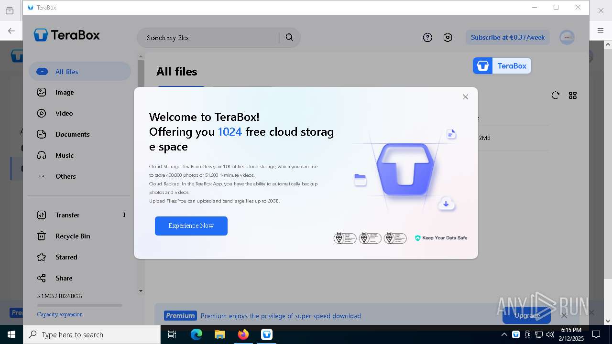612x344 pixels.
Task: Click Subscribe at €0.37/week button
Action: point(508,37)
